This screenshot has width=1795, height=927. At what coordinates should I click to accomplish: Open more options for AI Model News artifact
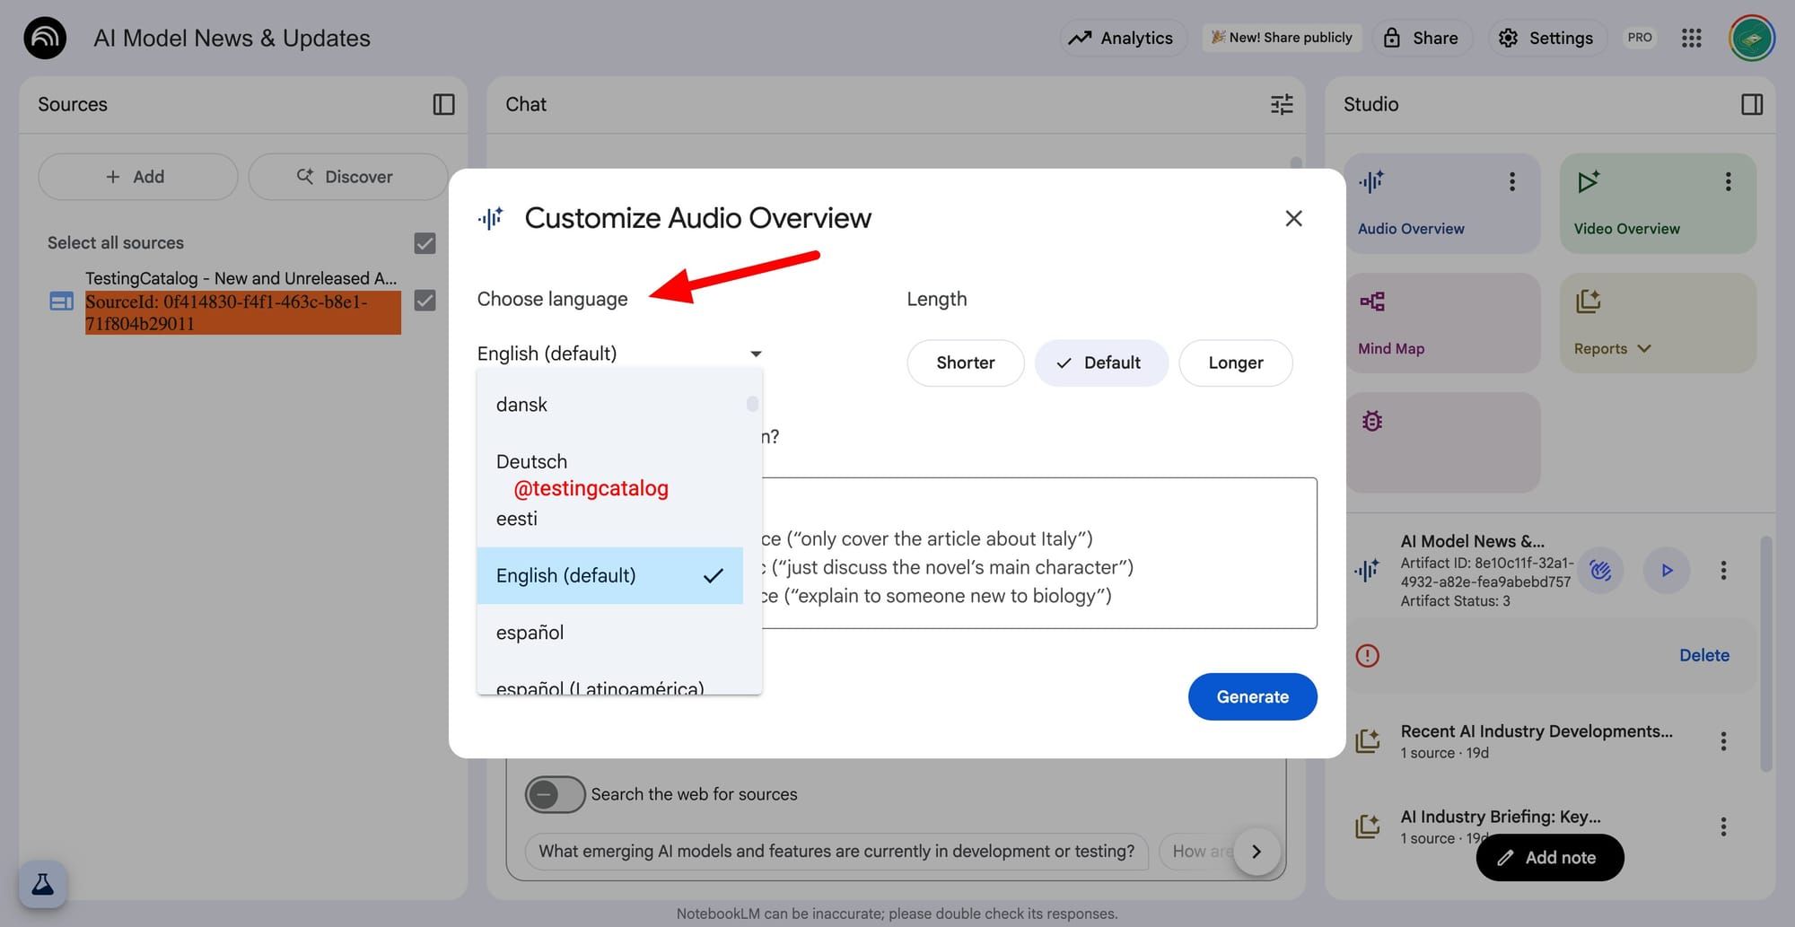[x=1723, y=570]
